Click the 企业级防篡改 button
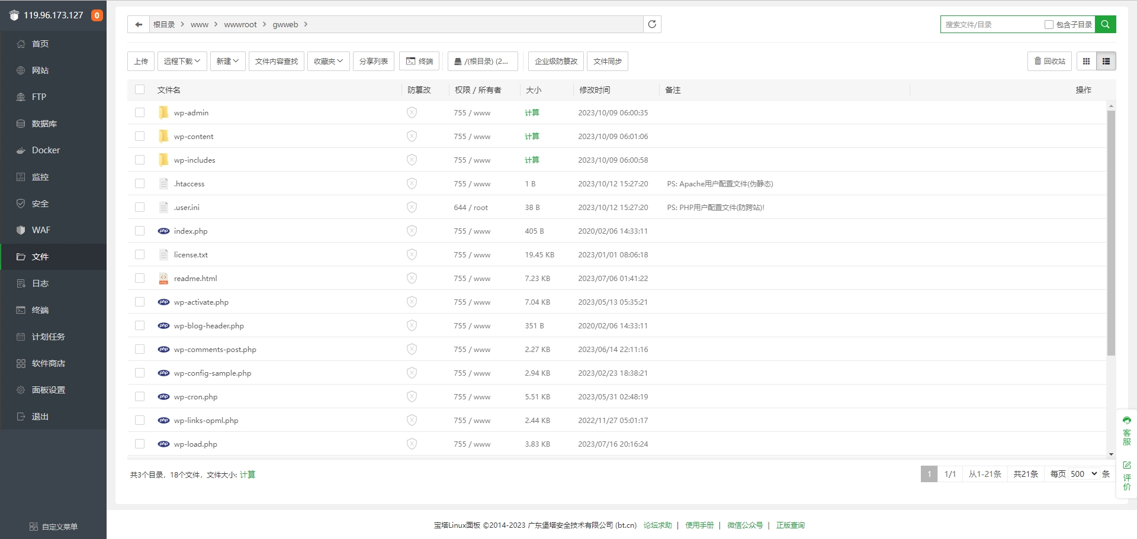 click(x=556, y=61)
